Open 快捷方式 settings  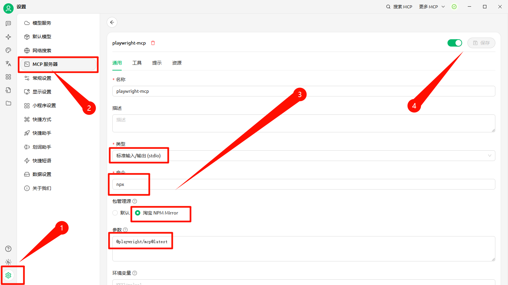tap(59, 119)
